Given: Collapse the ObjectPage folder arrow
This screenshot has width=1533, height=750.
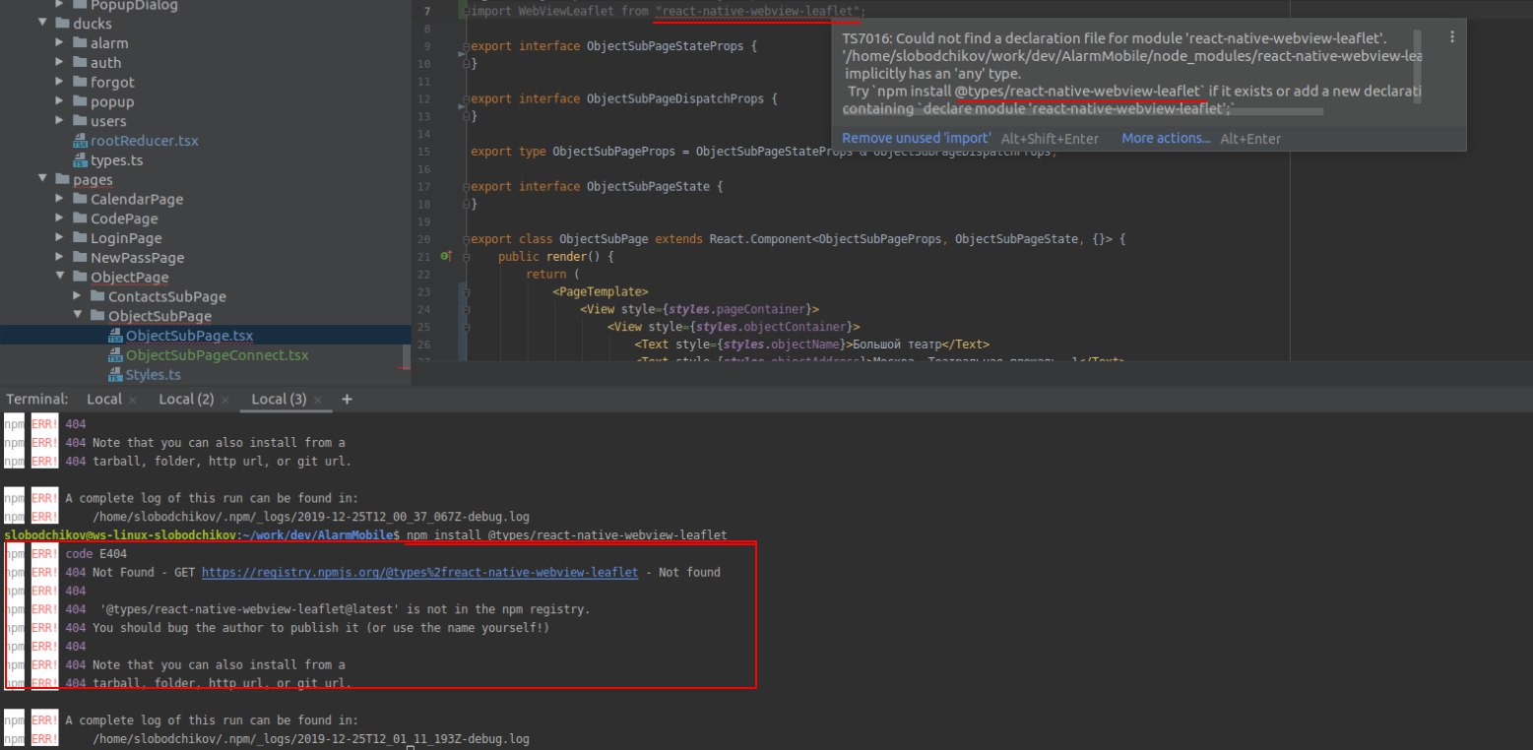Looking at the screenshot, I should [59, 278].
